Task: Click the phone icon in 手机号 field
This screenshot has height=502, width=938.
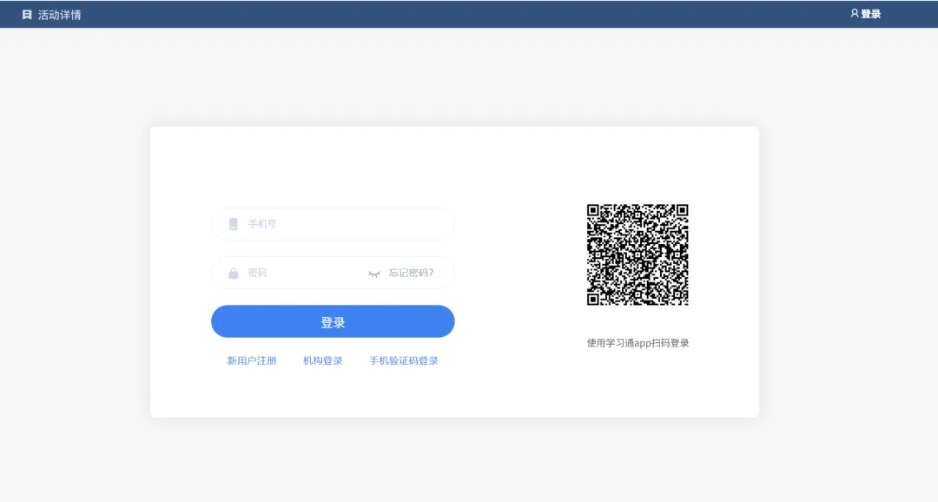Action: (234, 224)
